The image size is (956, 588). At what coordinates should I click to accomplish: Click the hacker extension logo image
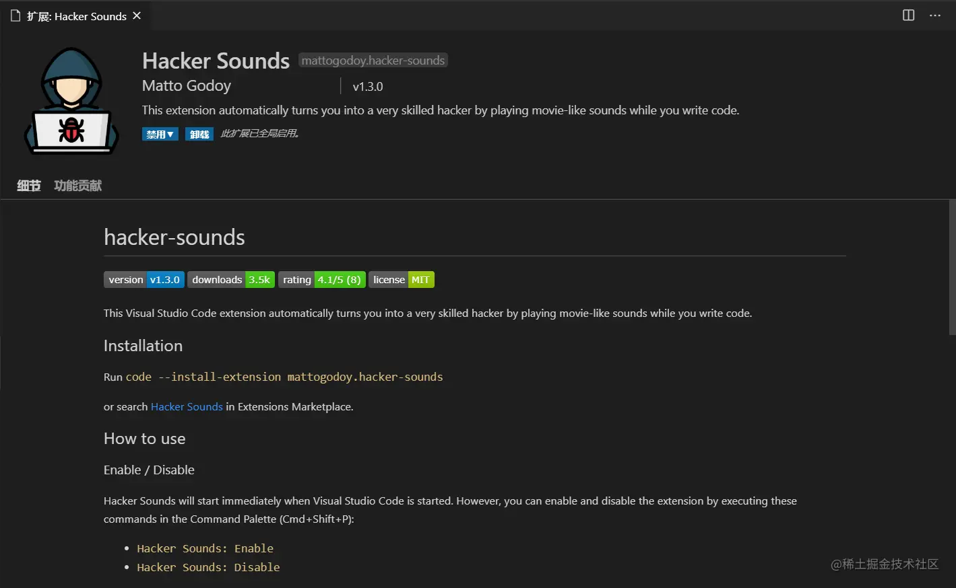click(71, 101)
